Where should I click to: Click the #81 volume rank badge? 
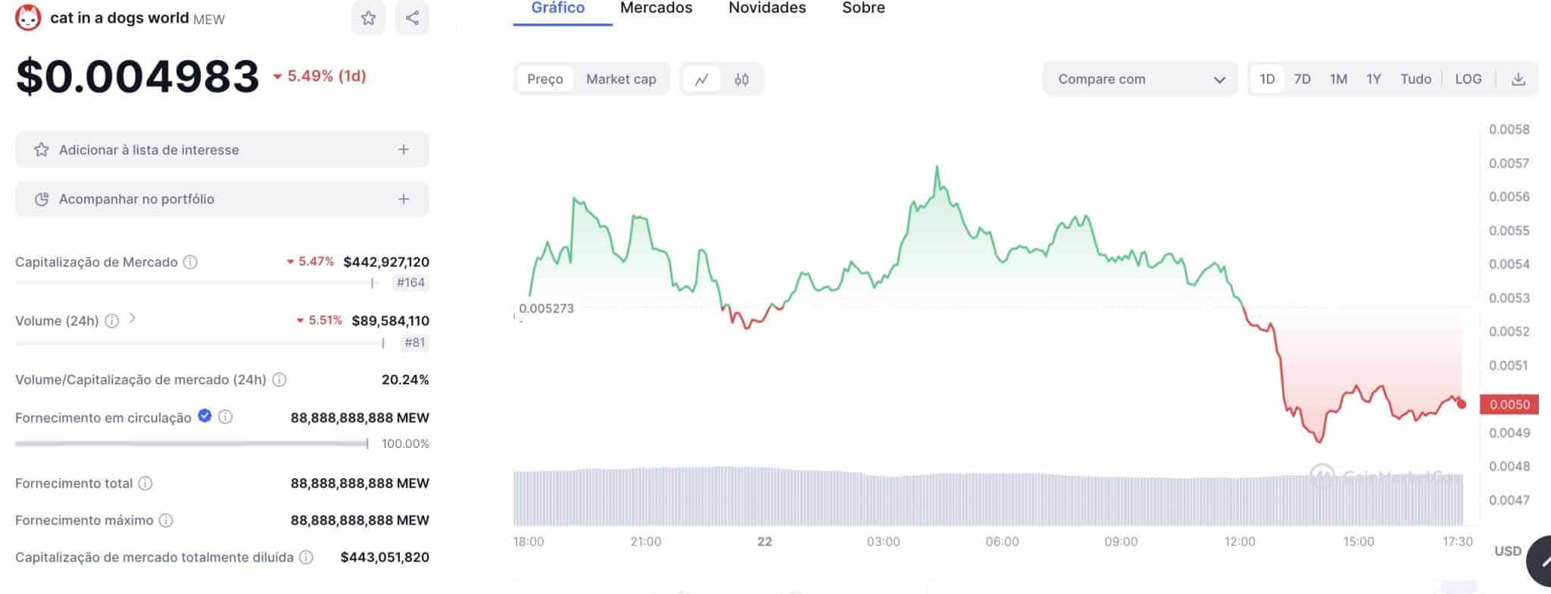[414, 342]
